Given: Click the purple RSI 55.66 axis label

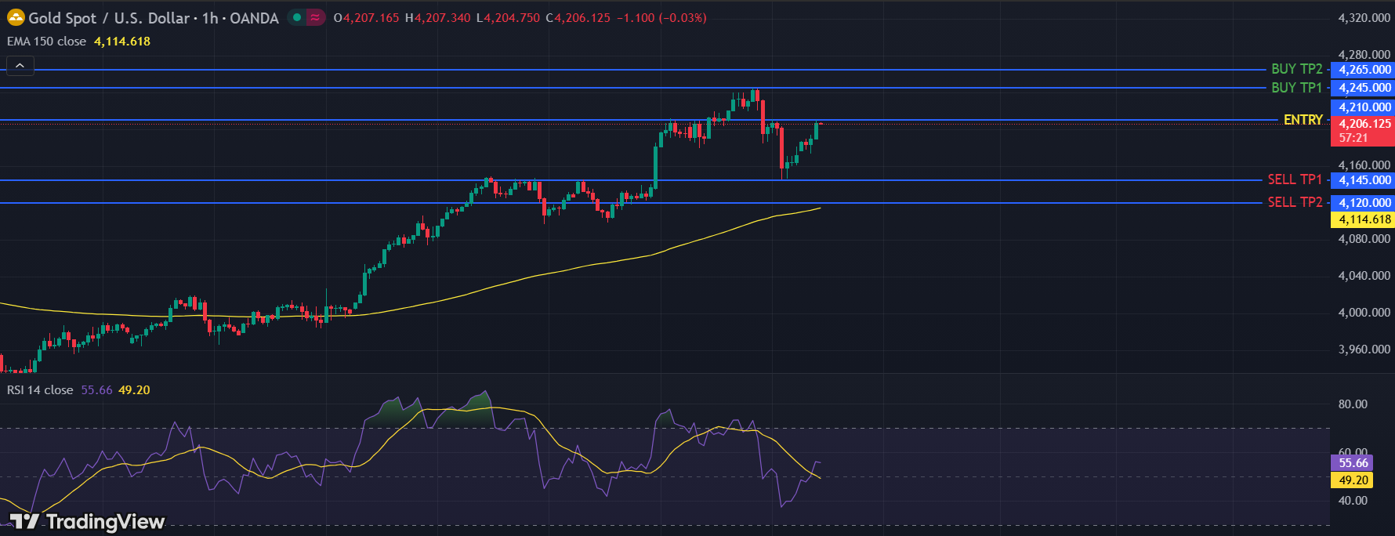Looking at the screenshot, I should pyautogui.click(x=1353, y=463).
